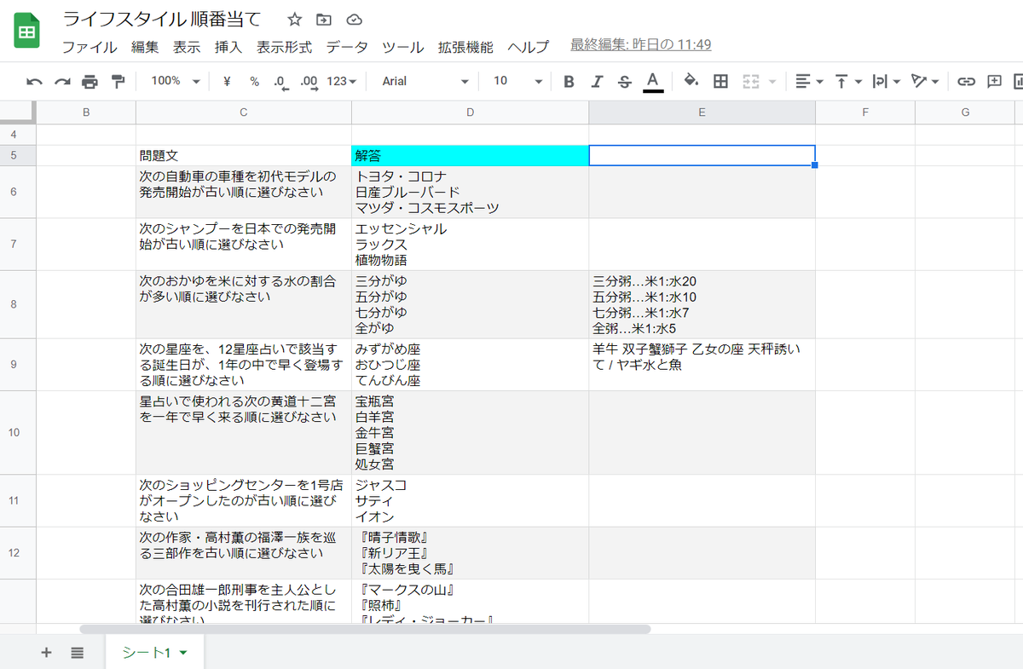Click the cyan 解答 cell
1023x669 pixels.
(470, 155)
